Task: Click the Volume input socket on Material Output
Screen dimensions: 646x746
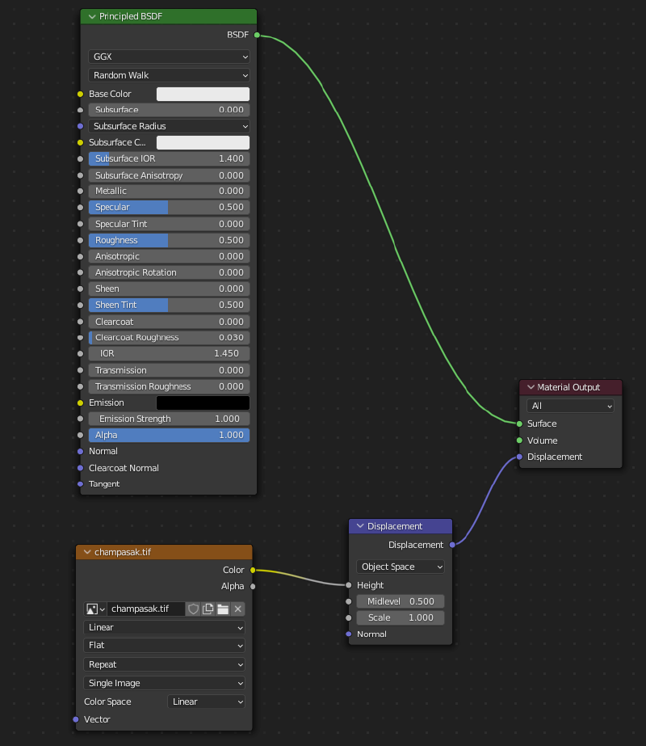Action: (x=519, y=440)
